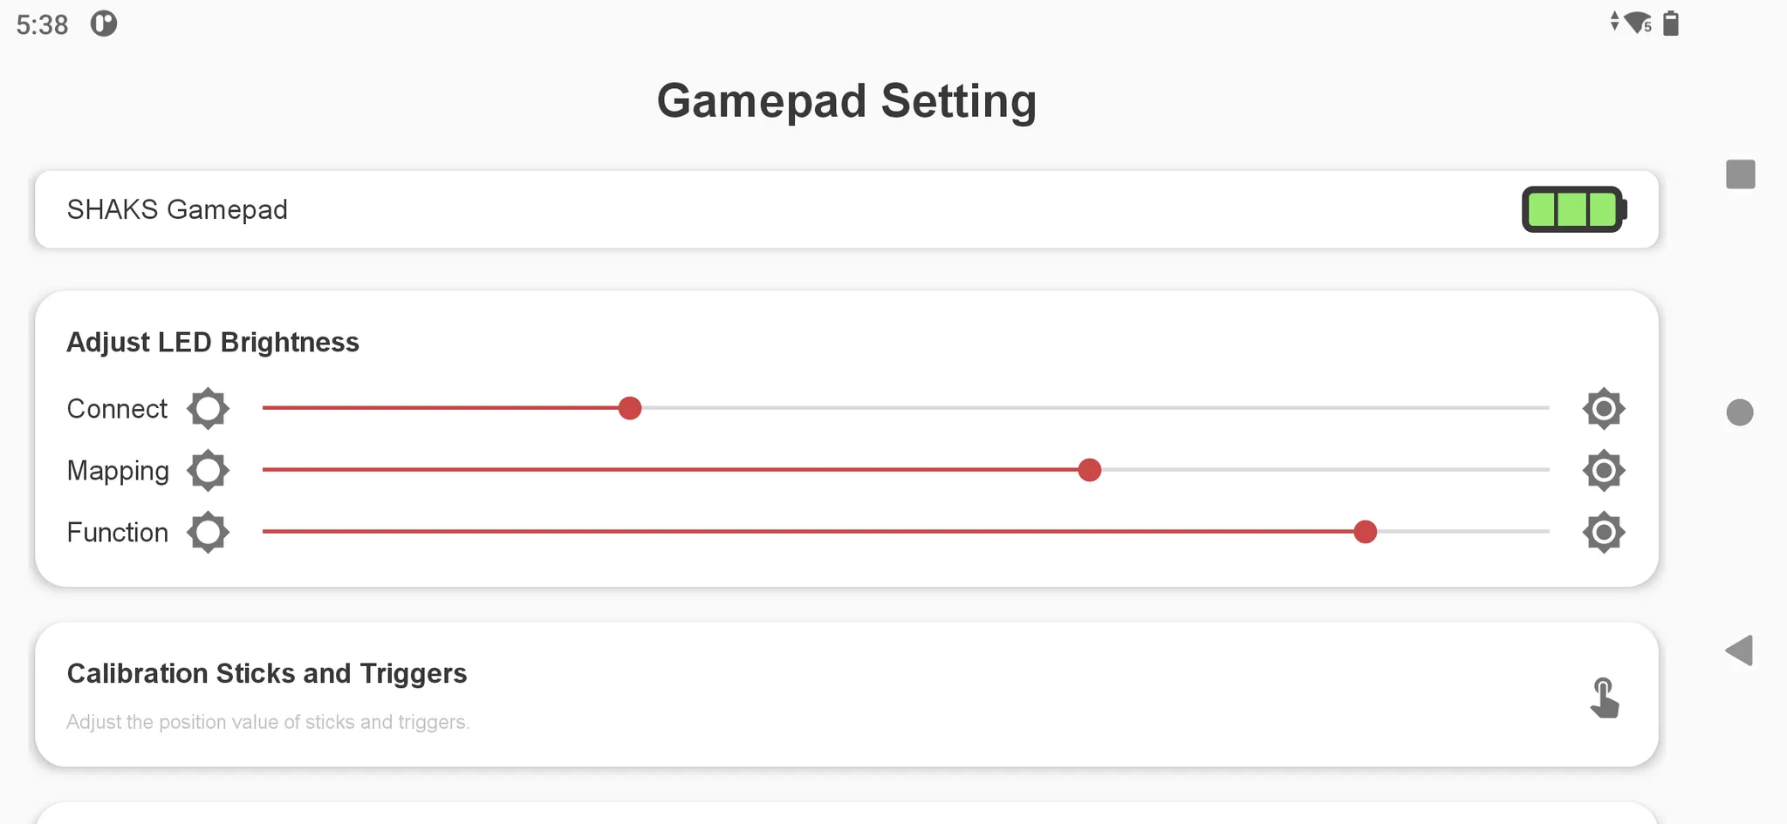Click the Function LED brightness slider handle

click(x=1365, y=532)
